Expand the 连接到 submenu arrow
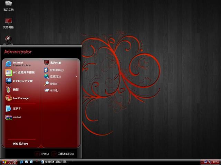Viewport: 221px width, 165px height. tap(76, 76)
